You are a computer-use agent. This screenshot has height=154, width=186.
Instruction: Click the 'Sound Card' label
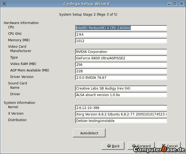click(18, 83)
